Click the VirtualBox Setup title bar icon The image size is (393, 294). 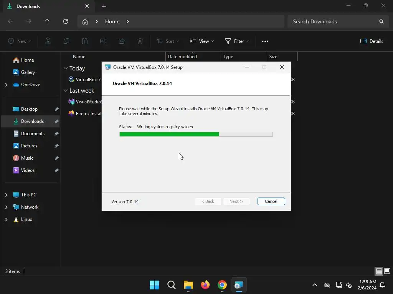108,67
